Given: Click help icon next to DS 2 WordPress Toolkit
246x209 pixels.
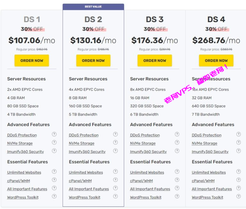Looking at the screenshot, I should 115,196.
